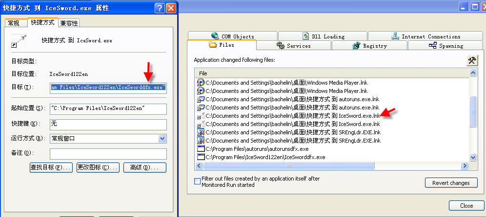This screenshot has height=217, width=486.
Task: Click the 目标 target path field
Action: [x=108, y=88]
